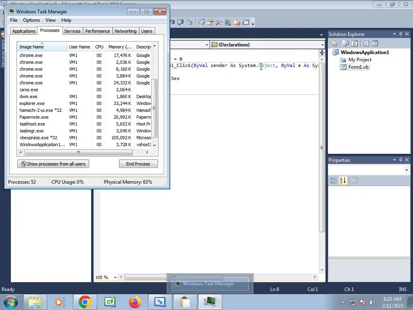The width and height of the screenshot is (413, 310).
Task: Click Property Pages icon in Properties panel
Action: click(x=355, y=180)
